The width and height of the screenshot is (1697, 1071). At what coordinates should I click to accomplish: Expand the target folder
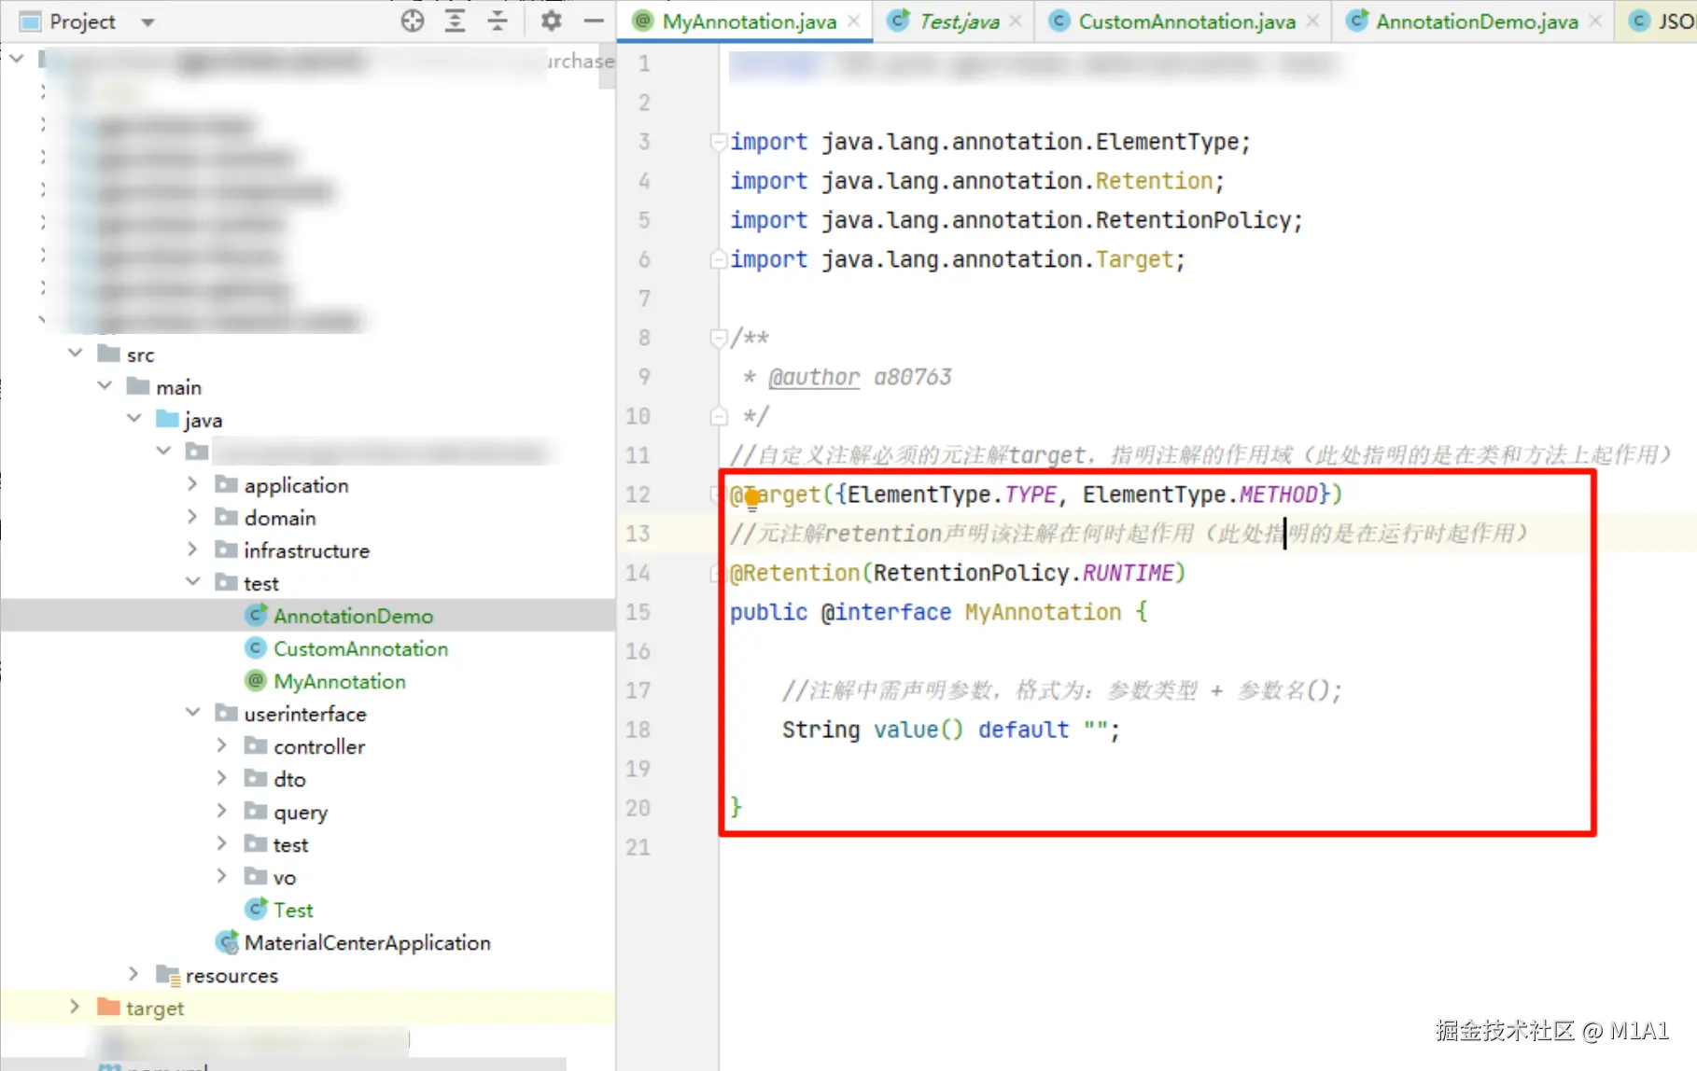click(75, 1007)
